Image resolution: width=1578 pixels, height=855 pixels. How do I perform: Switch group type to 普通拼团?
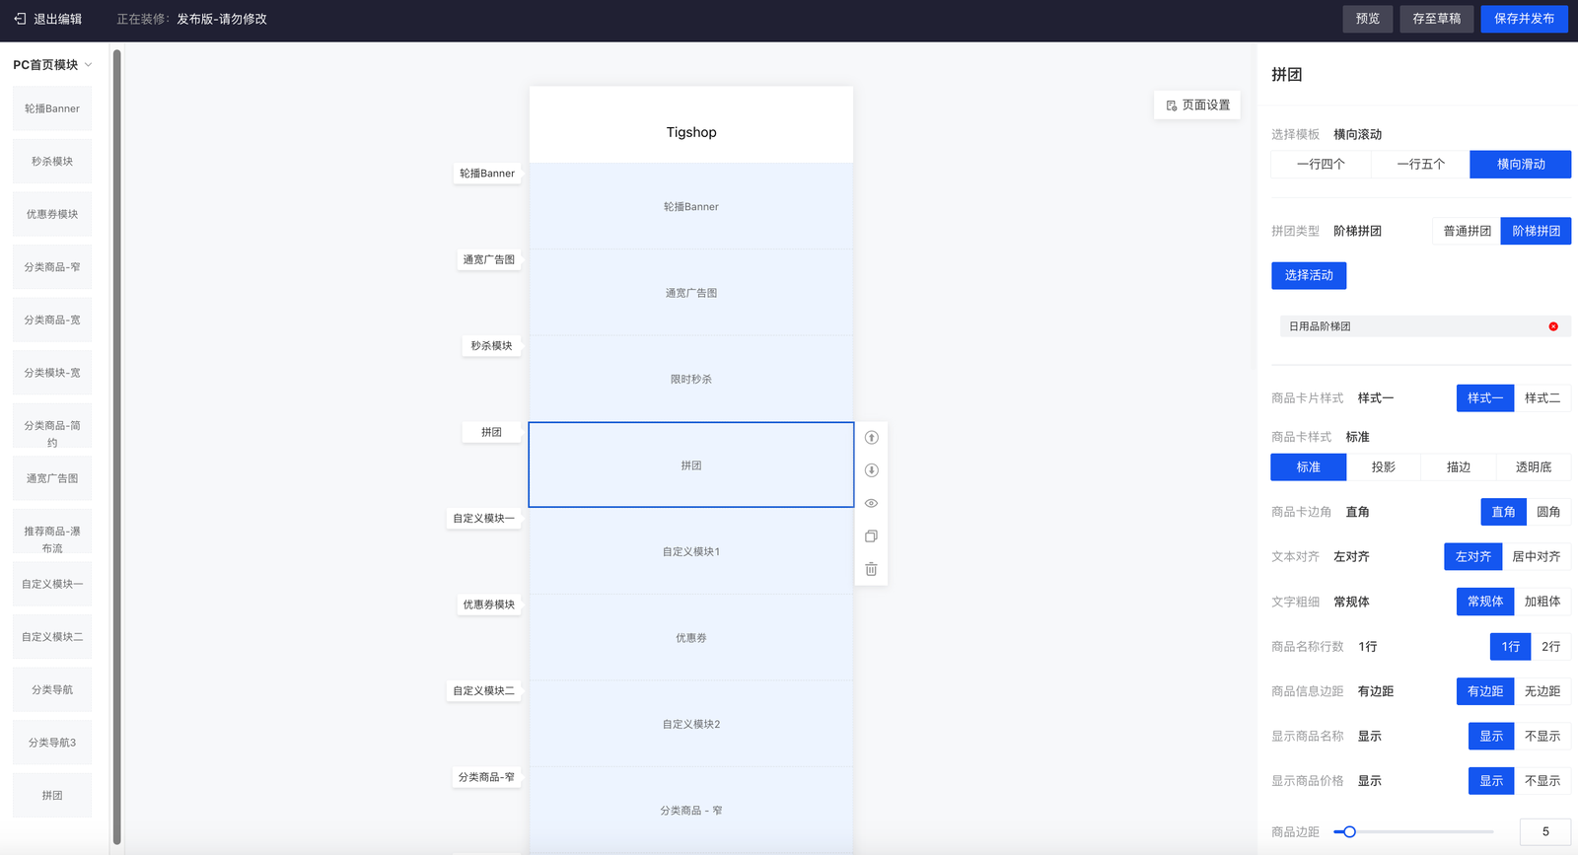pos(1467,231)
